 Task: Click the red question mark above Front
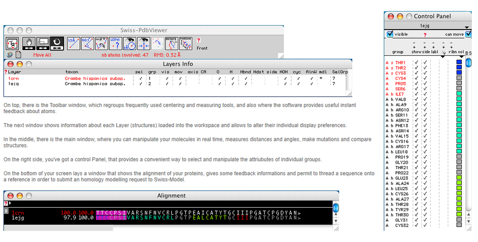(x=198, y=40)
